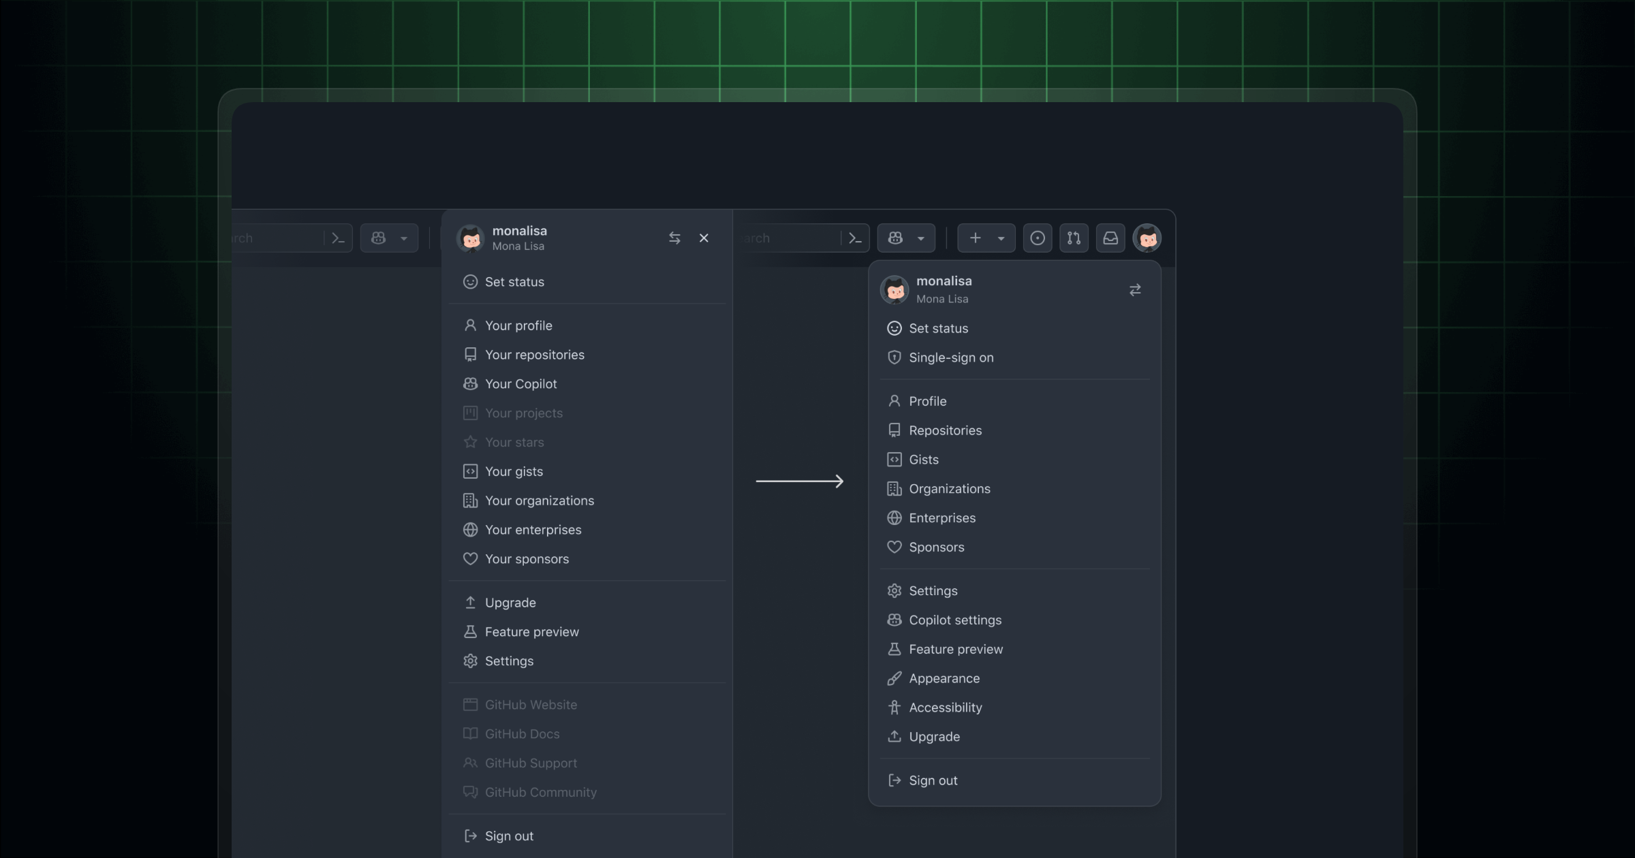The width and height of the screenshot is (1635, 858).
Task: Click switch account arrows in right menu
Action: pyautogui.click(x=1135, y=290)
